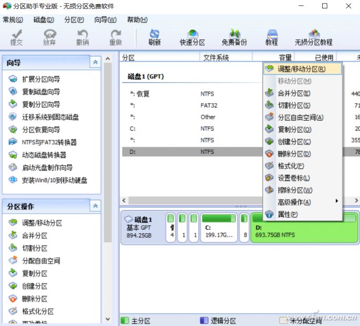Click the 放弃 (Discard) toolbar icon
This screenshot has height=326, width=360.
click(x=49, y=37)
